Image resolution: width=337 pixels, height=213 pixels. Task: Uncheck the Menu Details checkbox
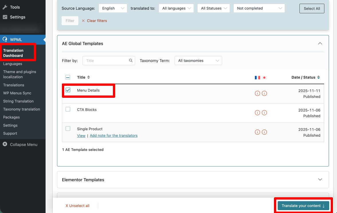click(68, 90)
